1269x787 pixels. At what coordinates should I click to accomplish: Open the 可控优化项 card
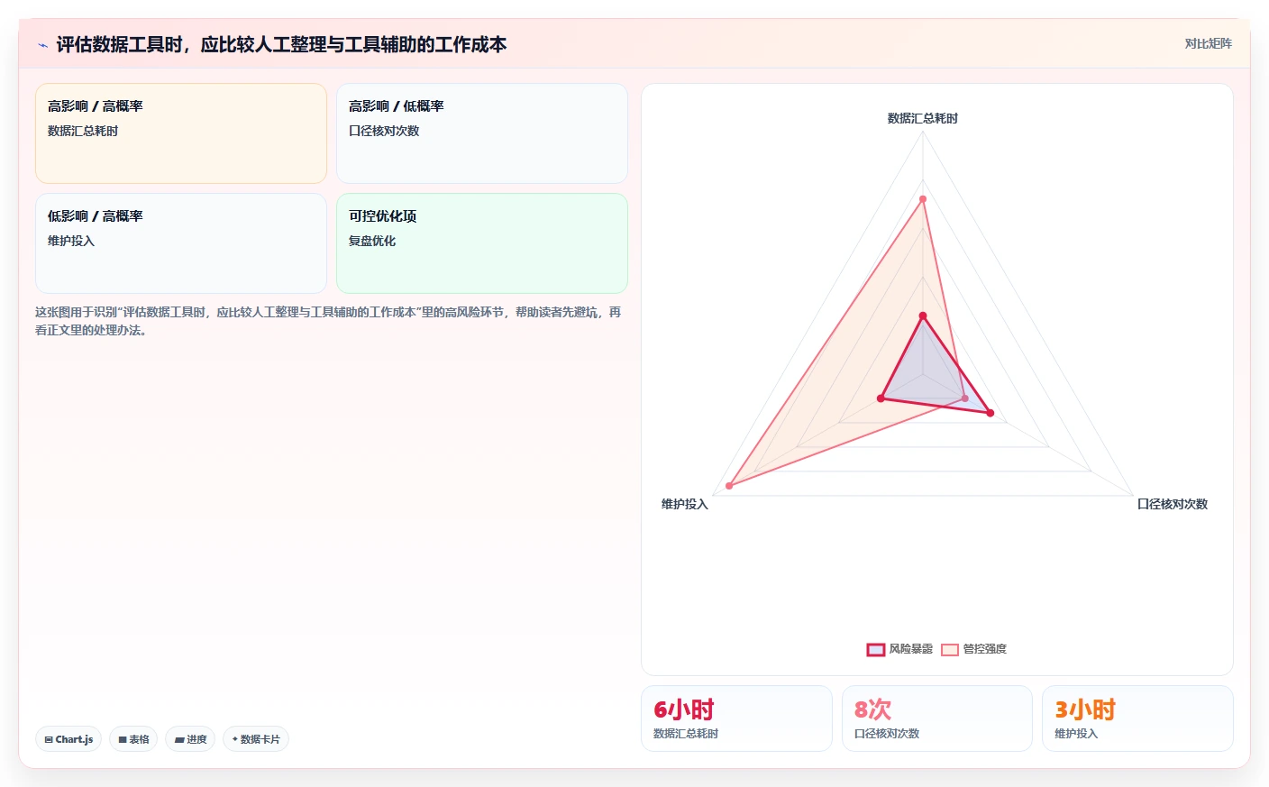[482, 243]
